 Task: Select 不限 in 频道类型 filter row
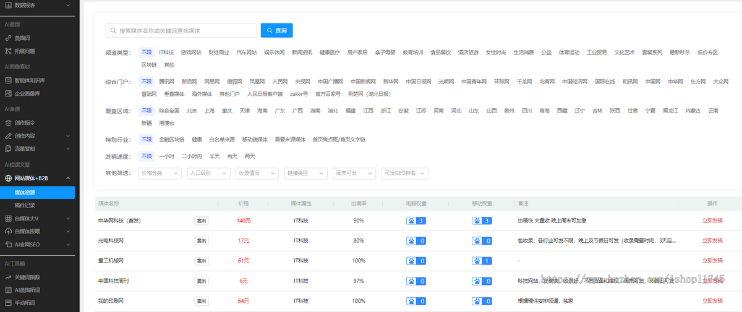click(146, 53)
